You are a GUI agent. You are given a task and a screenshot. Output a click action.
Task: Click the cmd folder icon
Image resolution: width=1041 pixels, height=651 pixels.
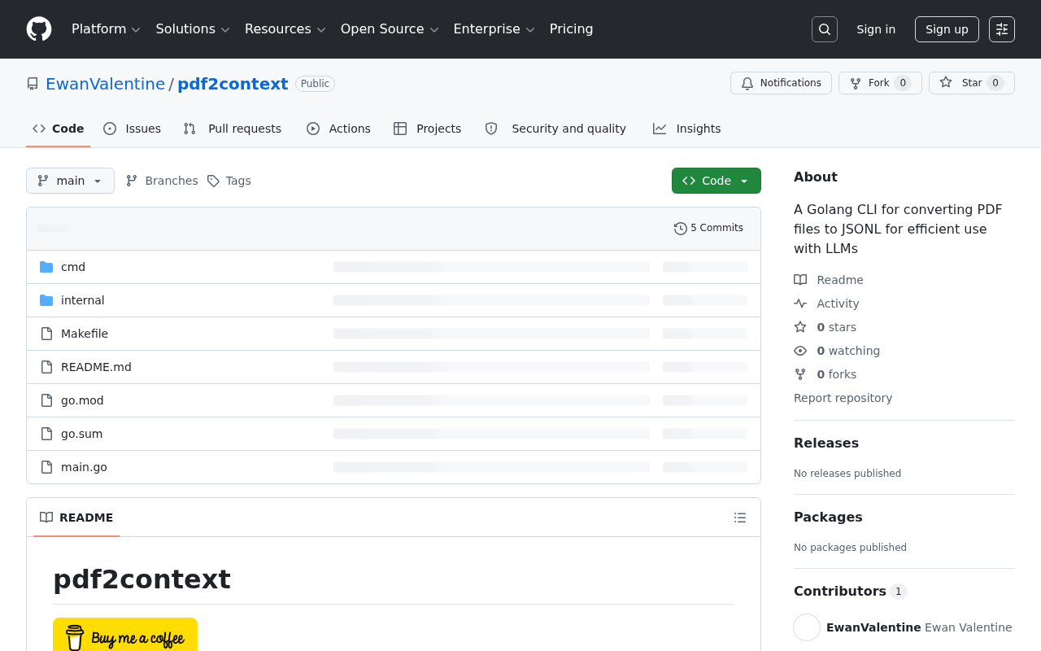pos(46,267)
